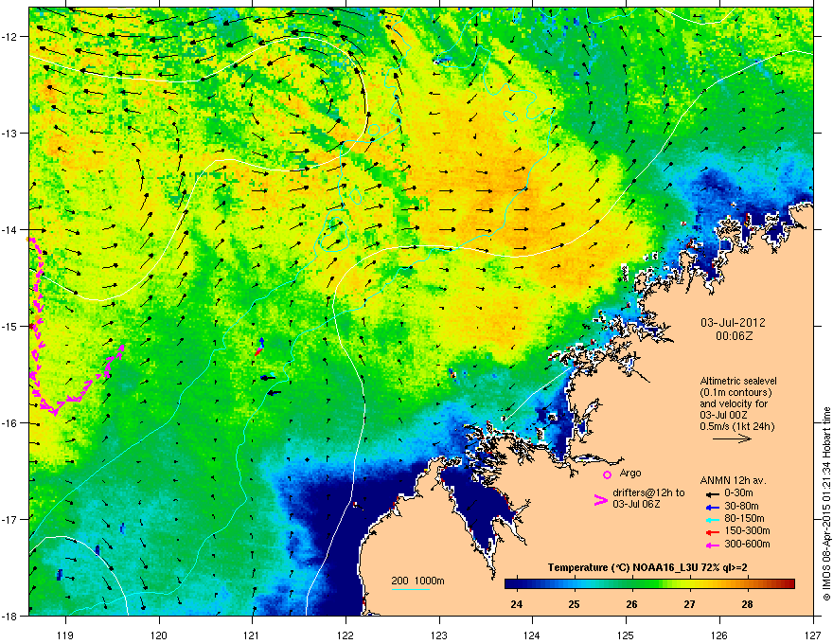Click the cyan 200 1000m contour legend line
Screen dimensions: 833x644
(x=411, y=589)
